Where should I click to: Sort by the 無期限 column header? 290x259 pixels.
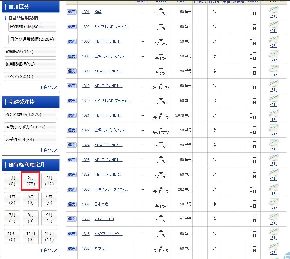point(239,2)
